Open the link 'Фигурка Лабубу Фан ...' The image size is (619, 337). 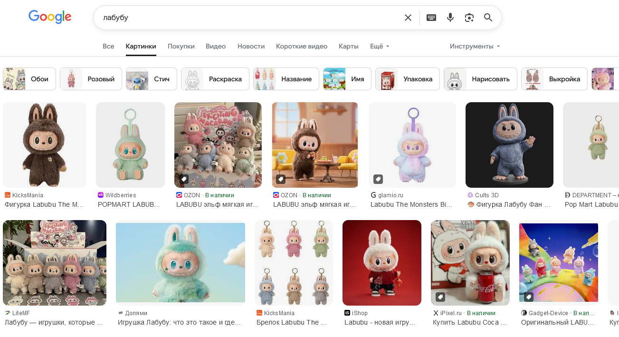pyautogui.click(x=509, y=204)
